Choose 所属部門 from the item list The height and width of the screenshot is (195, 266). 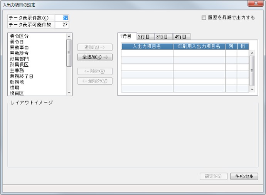click(19, 59)
